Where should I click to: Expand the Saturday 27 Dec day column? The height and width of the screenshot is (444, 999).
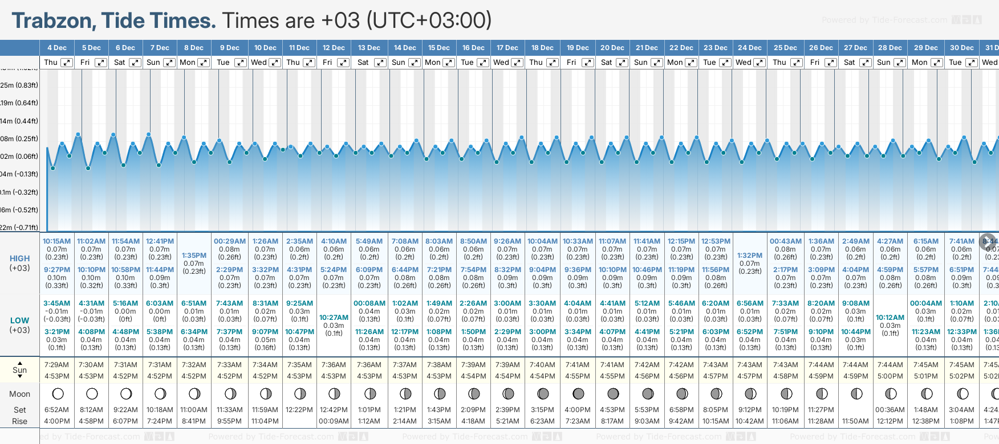pyautogui.click(x=865, y=63)
